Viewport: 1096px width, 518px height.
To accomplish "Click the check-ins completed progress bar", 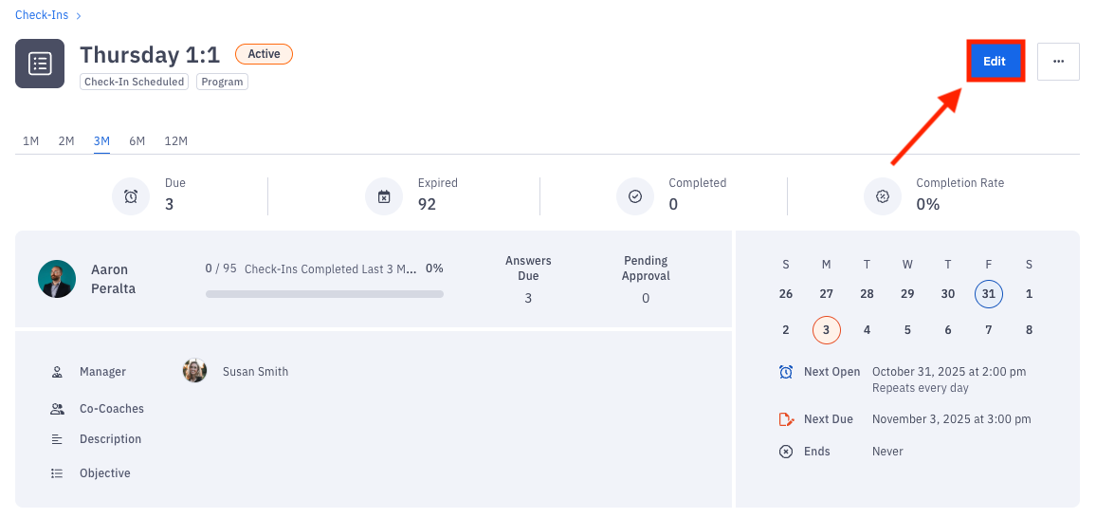I will coord(324,294).
